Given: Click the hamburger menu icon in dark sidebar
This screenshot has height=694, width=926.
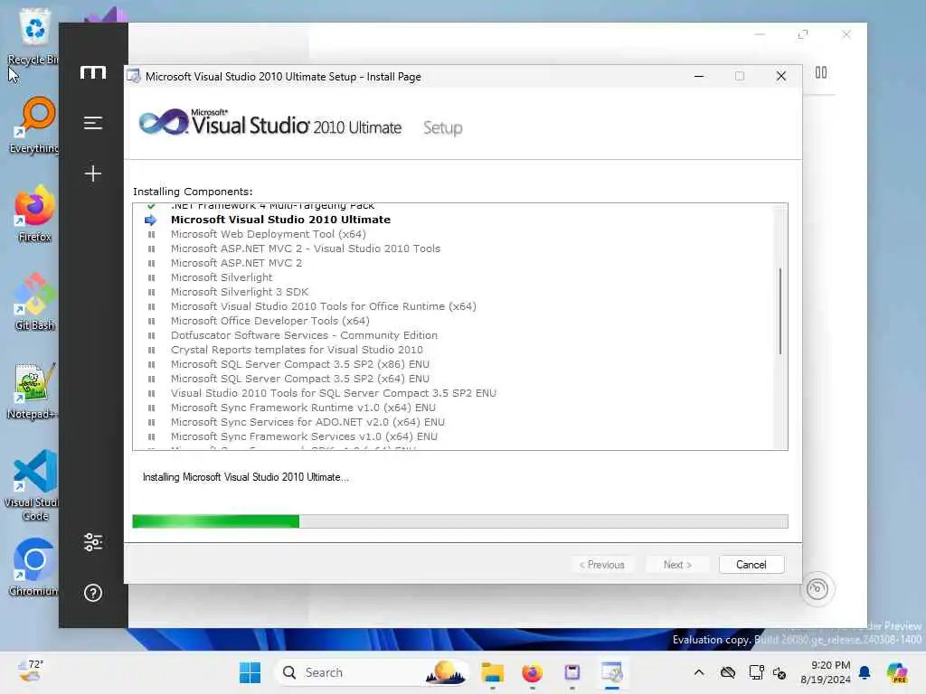Looking at the screenshot, I should point(93,123).
